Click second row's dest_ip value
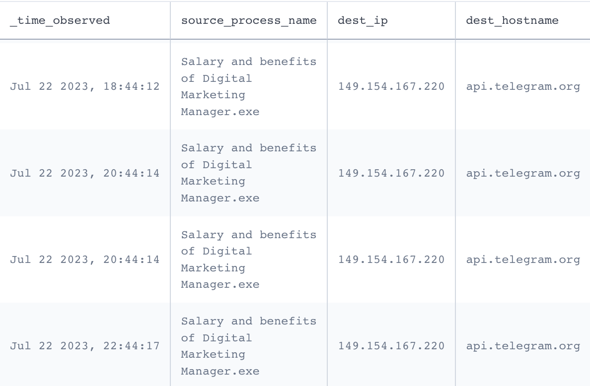This screenshot has width=590, height=386. click(x=391, y=173)
